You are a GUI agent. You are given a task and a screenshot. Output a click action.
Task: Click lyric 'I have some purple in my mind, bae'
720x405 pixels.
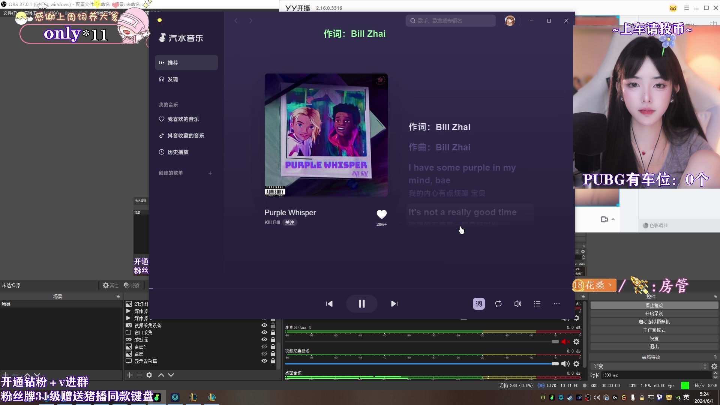462,174
